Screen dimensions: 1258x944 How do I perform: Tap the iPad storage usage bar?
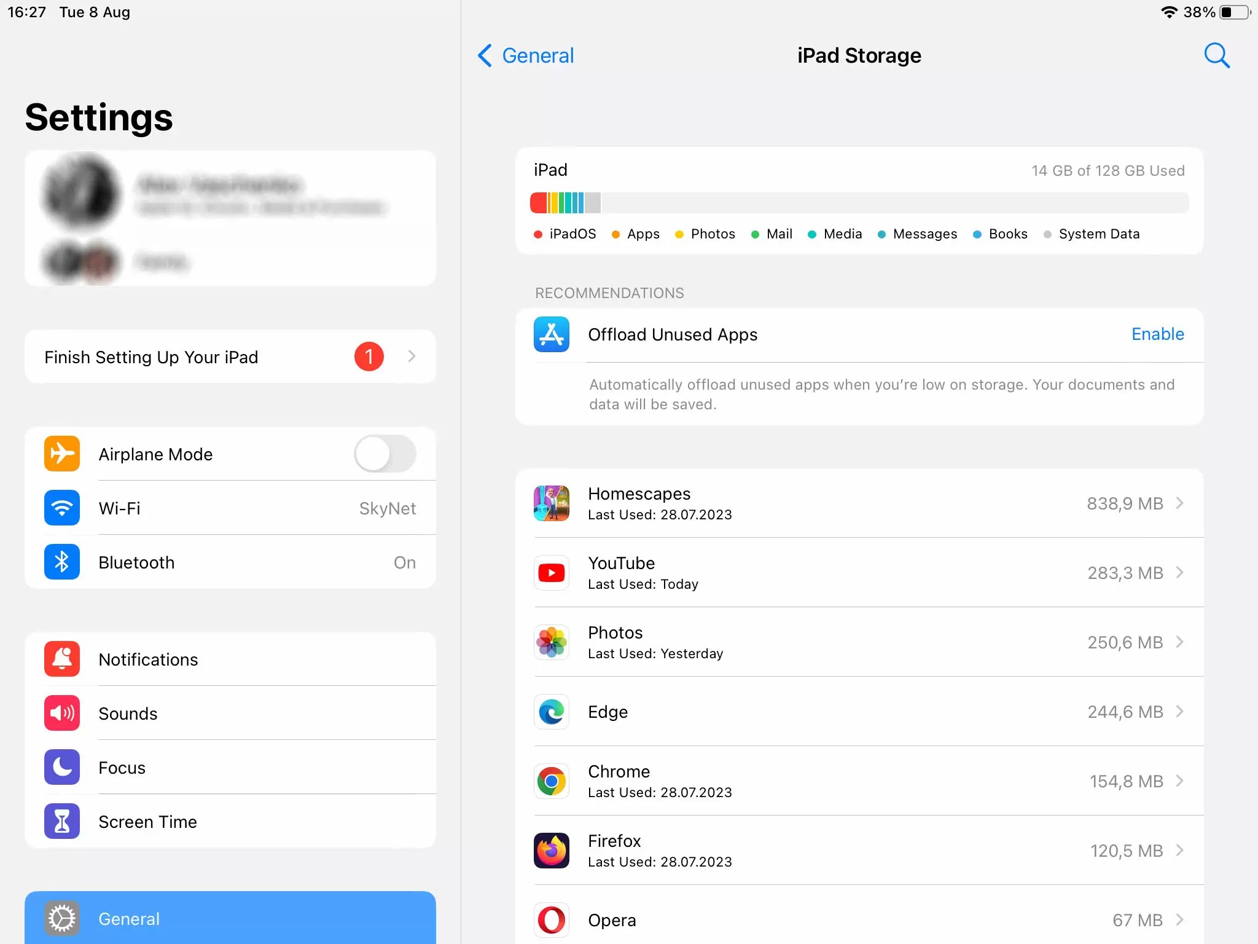[x=859, y=203]
